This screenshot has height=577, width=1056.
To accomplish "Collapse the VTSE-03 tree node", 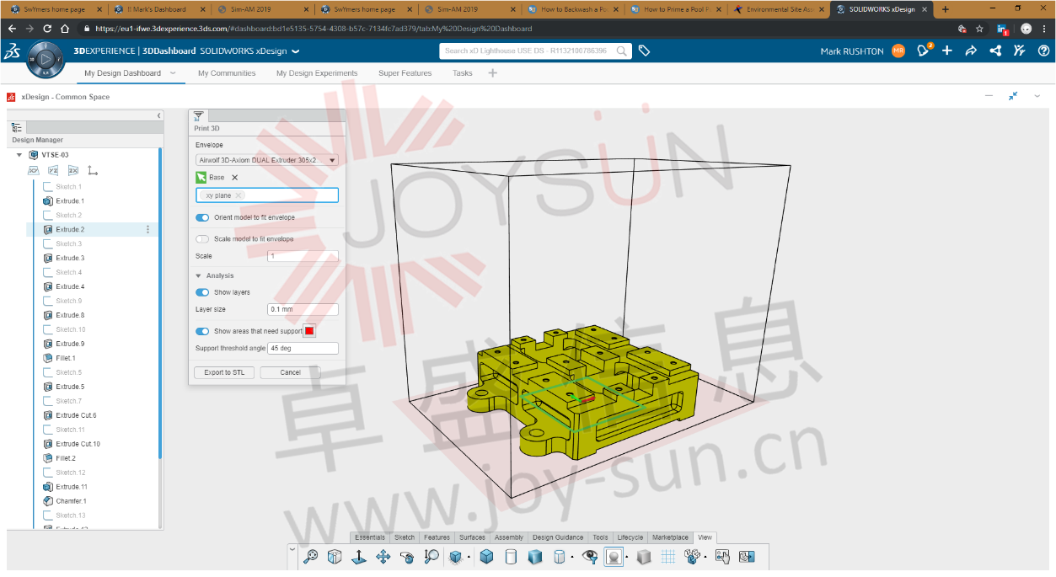I will [19, 155].
